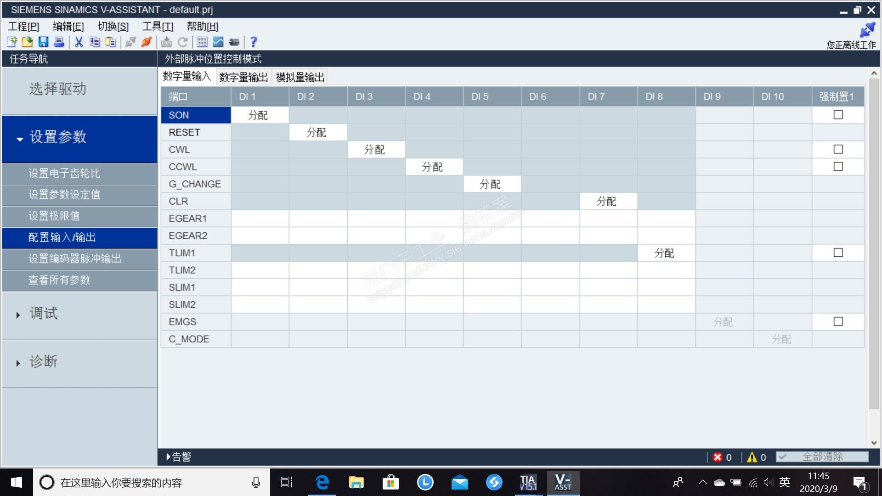Image resolution: width=882 pixels, height=496 pixels.
Task: Click the Cut scissors icon
Action: pos(79,42)
